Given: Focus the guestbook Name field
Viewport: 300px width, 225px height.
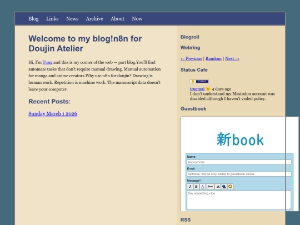Looking at the screenshot, I should (239, 162).
